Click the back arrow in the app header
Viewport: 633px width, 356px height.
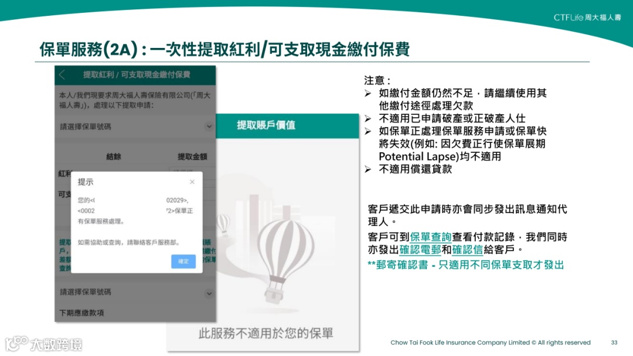pos(62,76)
